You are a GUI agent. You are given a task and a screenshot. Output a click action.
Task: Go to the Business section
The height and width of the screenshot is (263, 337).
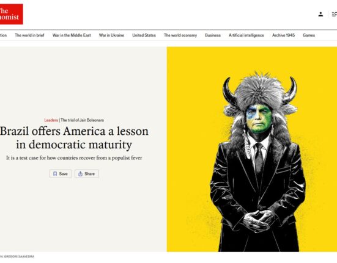coord(213,35)
